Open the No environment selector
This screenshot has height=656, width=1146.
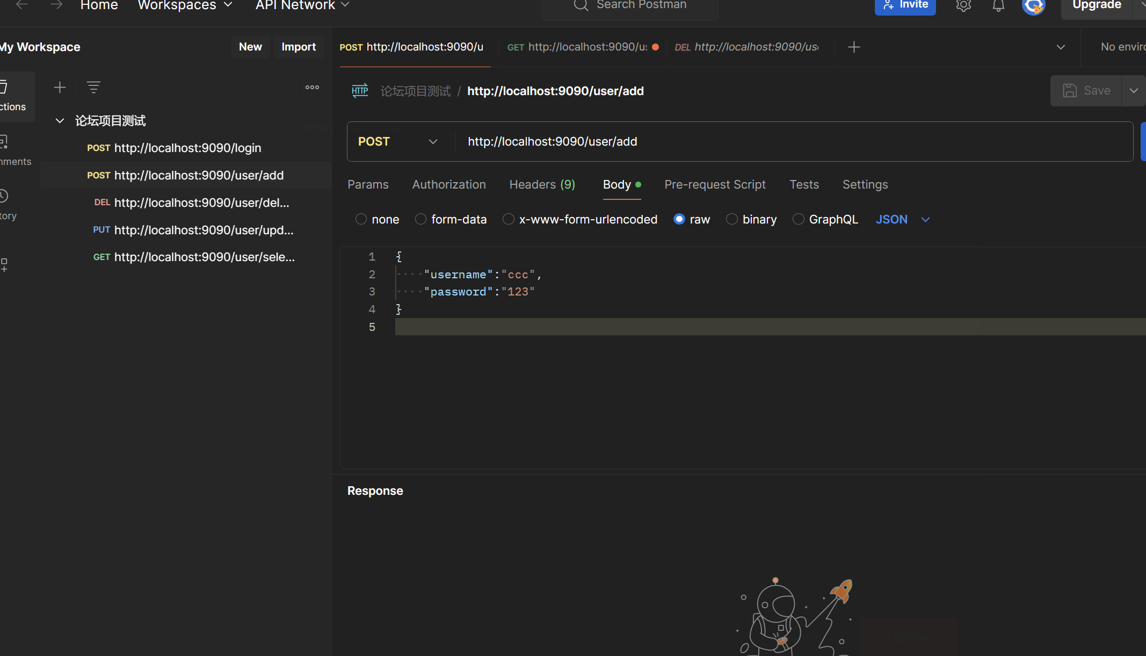1123,47
